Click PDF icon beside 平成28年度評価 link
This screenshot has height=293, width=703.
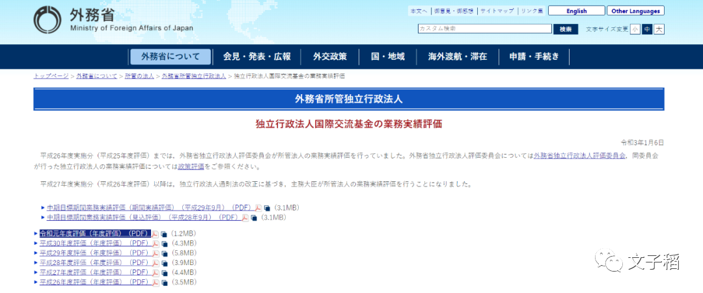click(156, 263)
